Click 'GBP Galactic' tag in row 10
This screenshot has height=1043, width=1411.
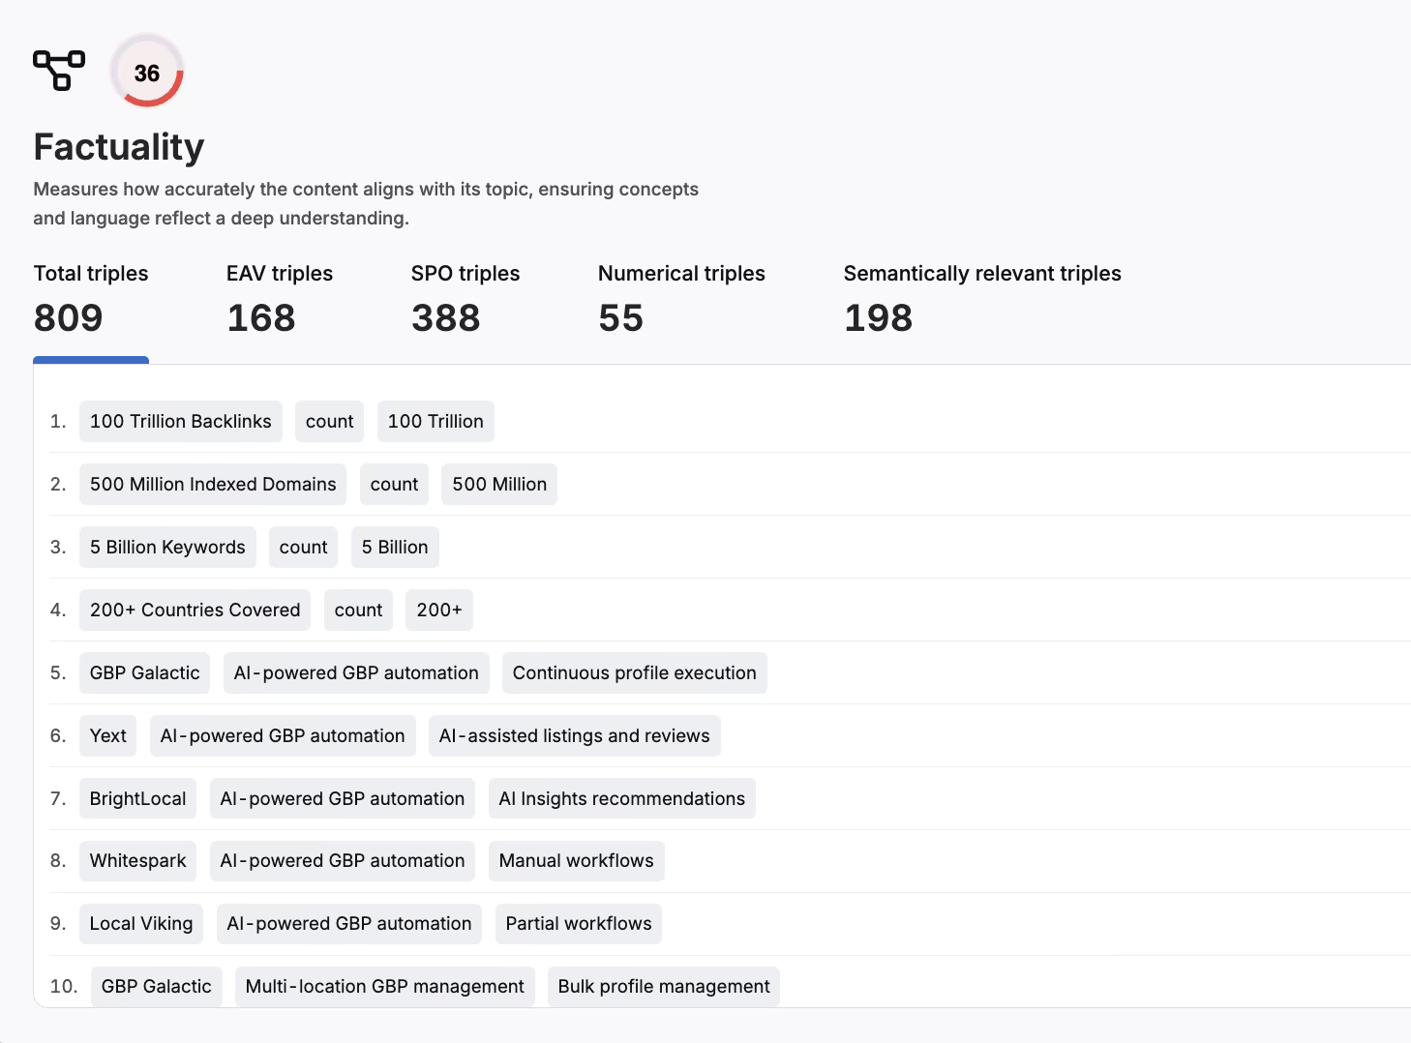coord(157,987)
